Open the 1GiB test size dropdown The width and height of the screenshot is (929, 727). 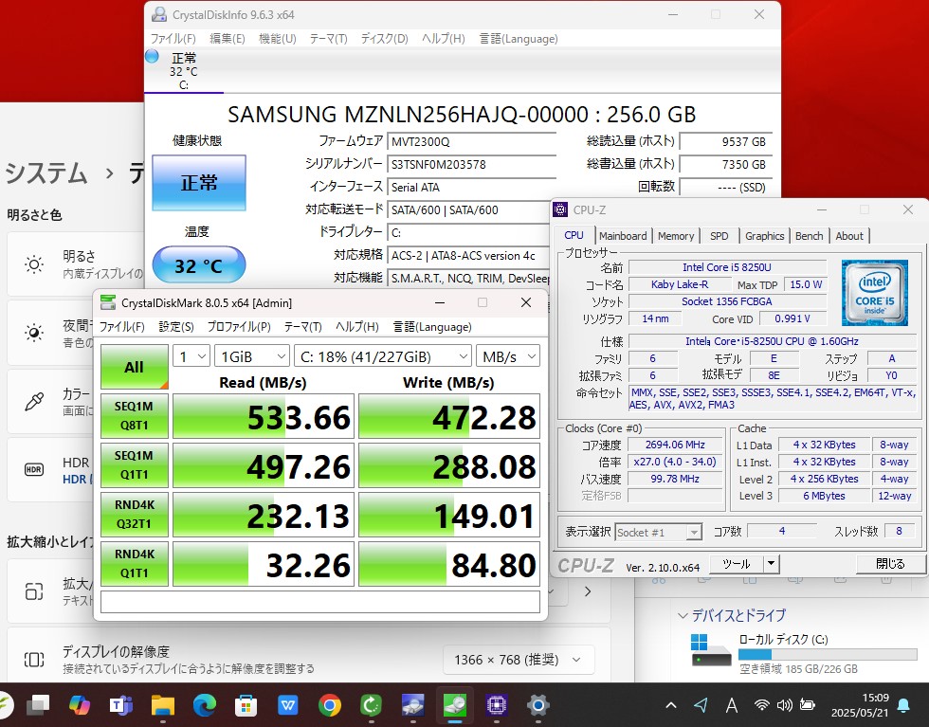coord(252,356)
